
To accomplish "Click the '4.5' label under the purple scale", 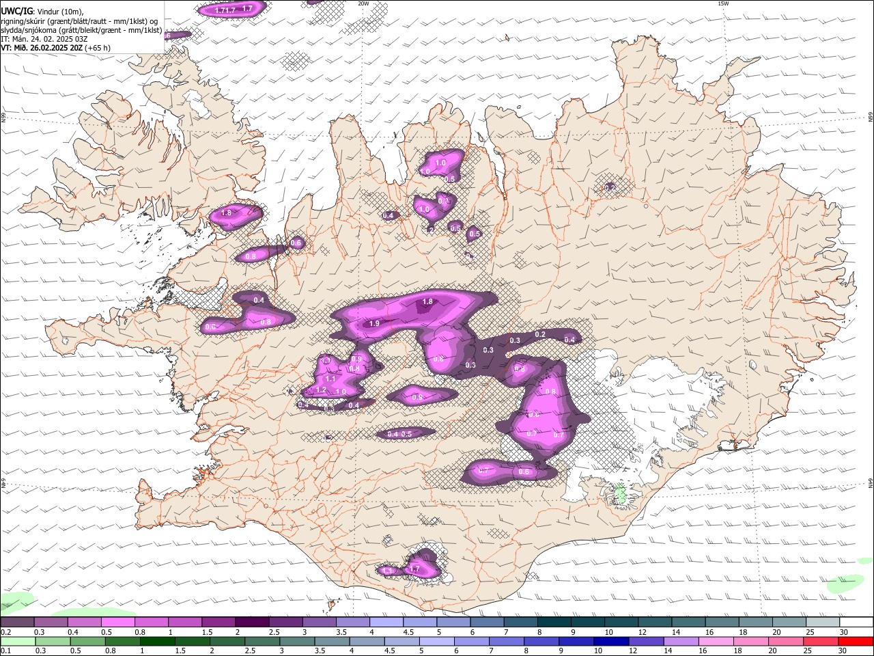I will coord(408,632).
